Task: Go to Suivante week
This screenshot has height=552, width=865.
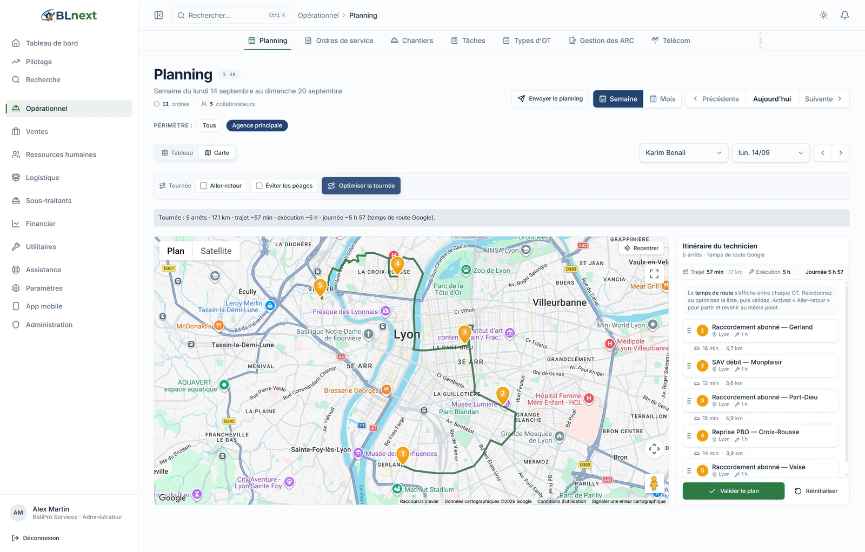Action: point(823,99)
